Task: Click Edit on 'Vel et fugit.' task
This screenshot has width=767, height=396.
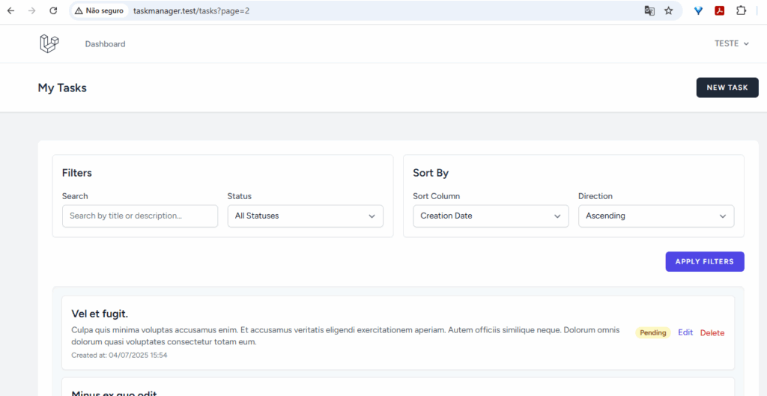Action: [685, 332]
